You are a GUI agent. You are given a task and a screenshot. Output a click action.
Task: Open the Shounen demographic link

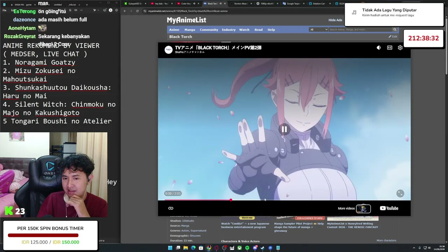(195, 236)
